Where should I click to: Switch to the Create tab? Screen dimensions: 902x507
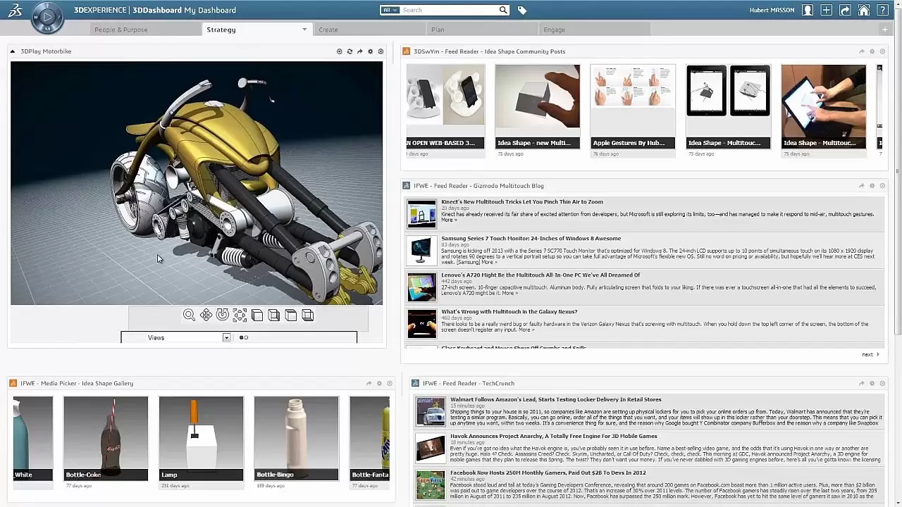[x=328, y=30]
